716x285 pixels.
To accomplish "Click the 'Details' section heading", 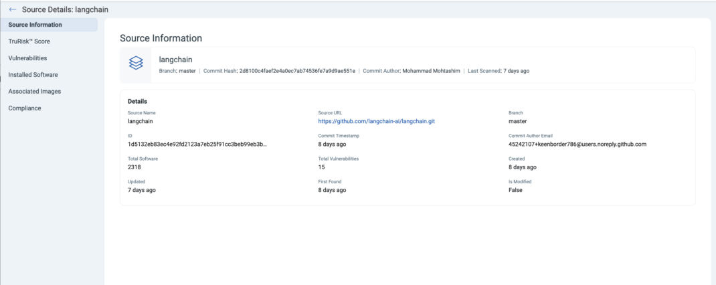I will 137,102.
